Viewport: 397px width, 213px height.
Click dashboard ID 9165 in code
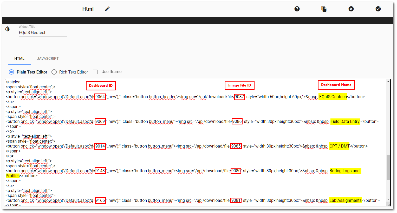(x=100, y=200)
